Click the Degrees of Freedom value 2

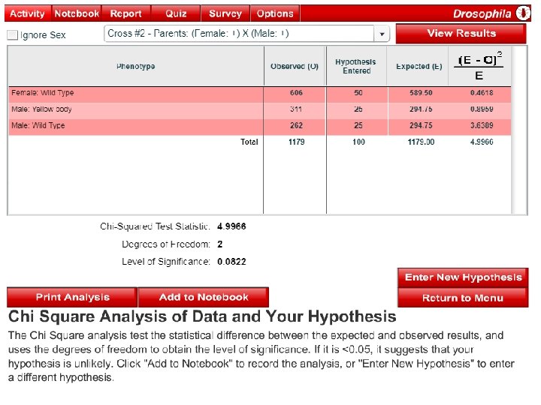219,244
